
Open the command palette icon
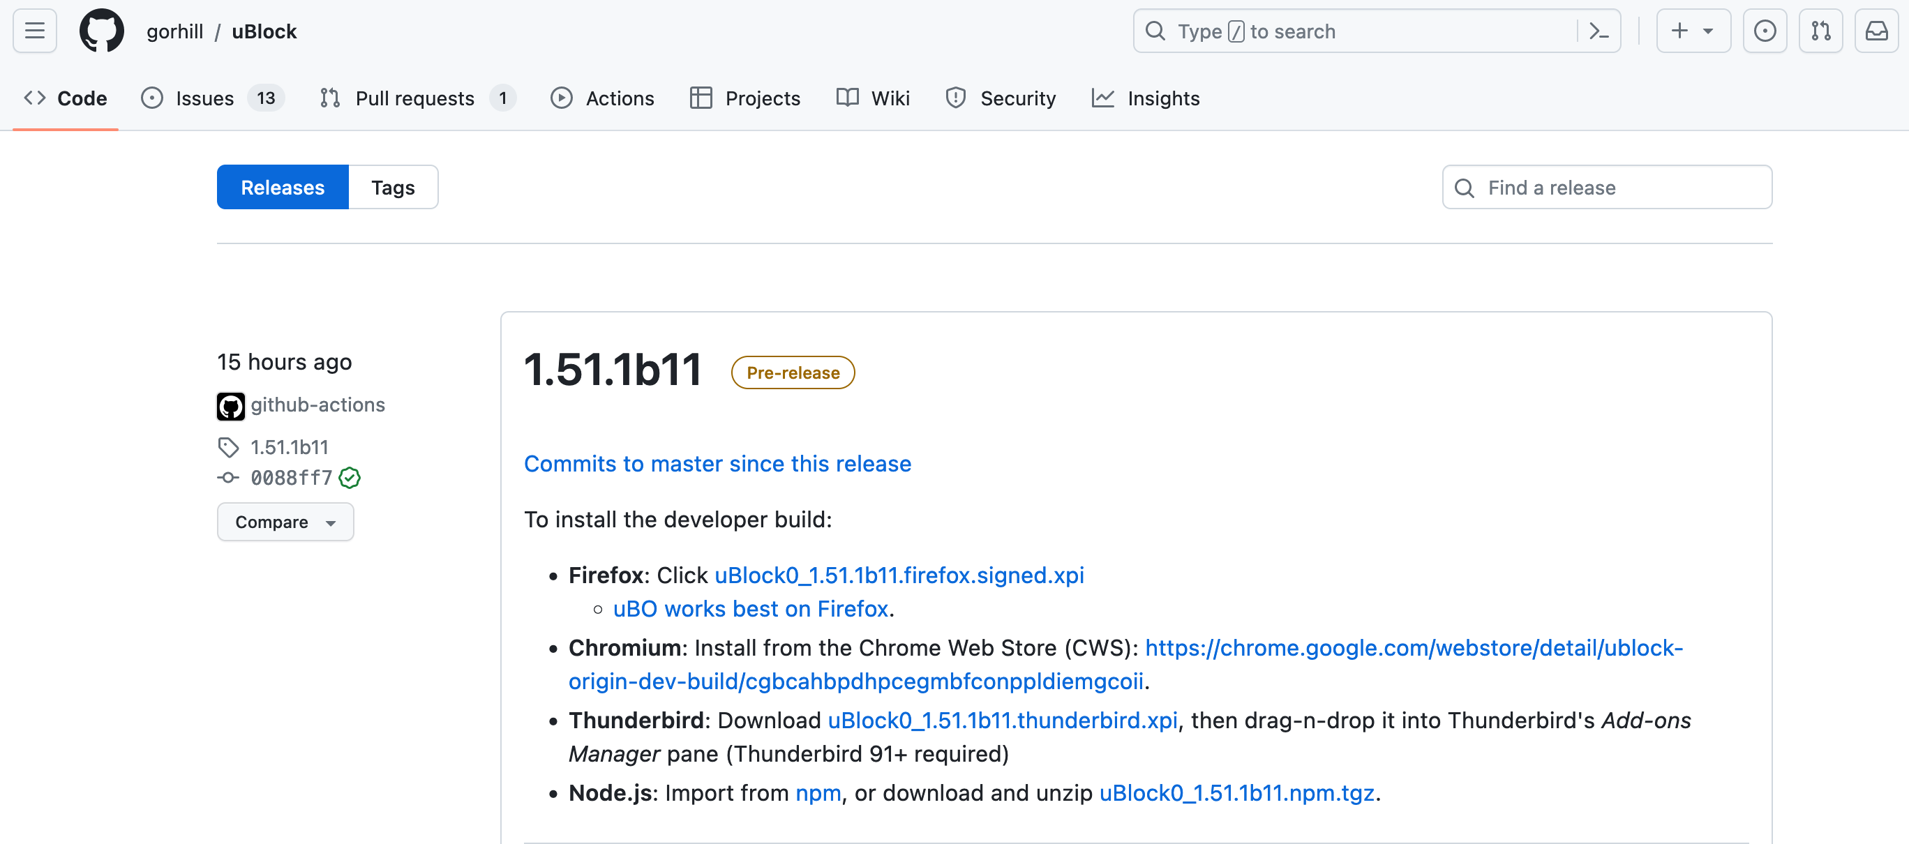click(1599, 31)
